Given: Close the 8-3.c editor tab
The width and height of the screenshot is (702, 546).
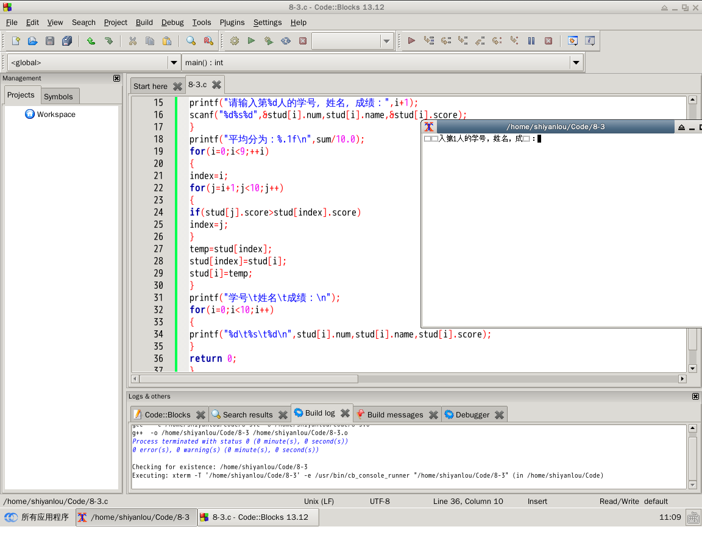Looking at the screenshot, I should [217, 85].
